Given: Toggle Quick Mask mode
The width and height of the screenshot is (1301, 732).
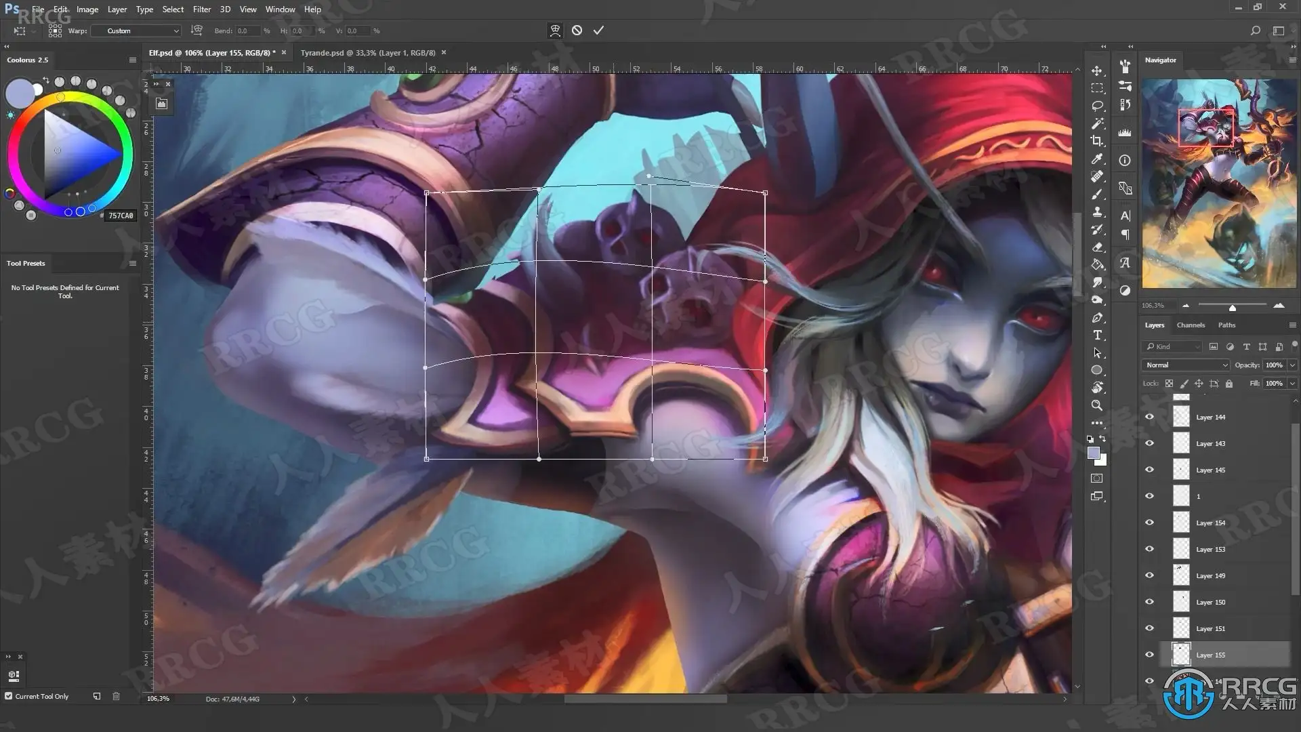Looking at the screenshot, I should click(1097, 479).
